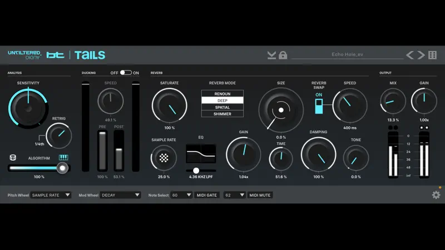
Task: Click the Retrig knob
Action: pyautogui.click(x=59, y=136)
